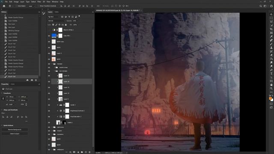The image size is (274, 154).
Task: Click the zoom percentage field in status bar
Action: click(x=98, y=153)
